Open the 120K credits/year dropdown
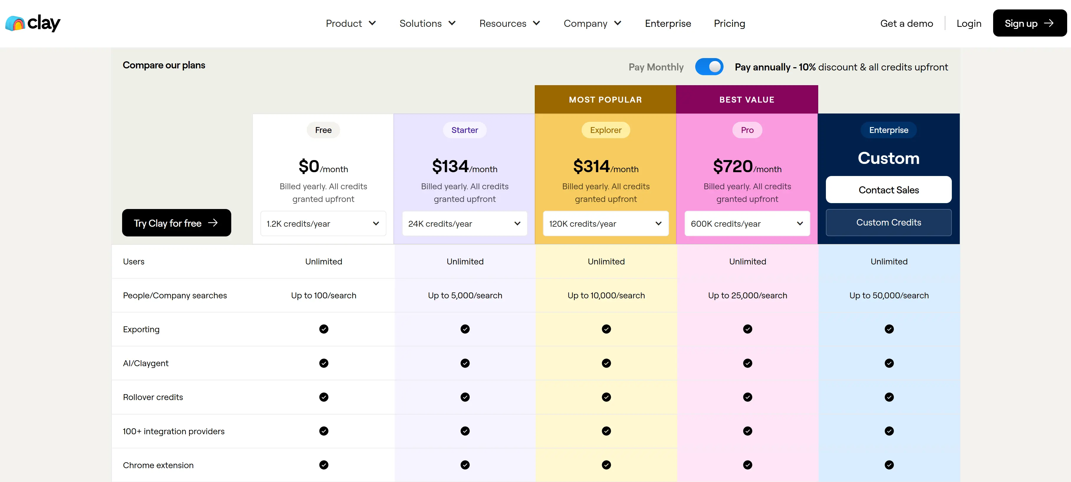 point(606,223)
